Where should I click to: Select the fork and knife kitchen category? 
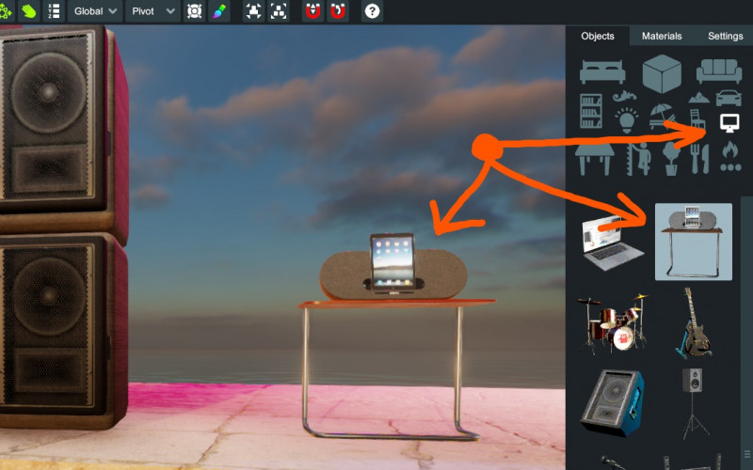coord(699,159)
